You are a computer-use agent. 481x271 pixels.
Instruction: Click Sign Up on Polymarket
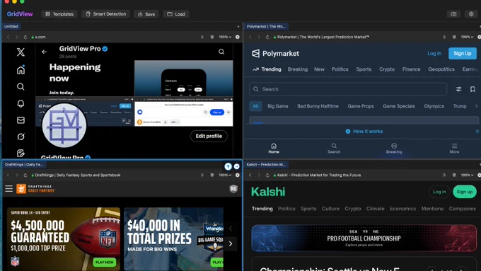[463, 53]
